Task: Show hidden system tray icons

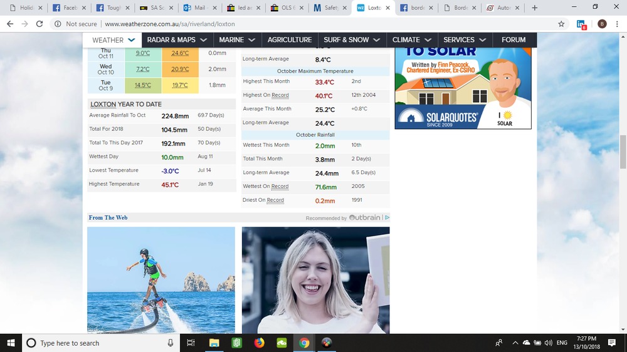Action: (515, 343)
